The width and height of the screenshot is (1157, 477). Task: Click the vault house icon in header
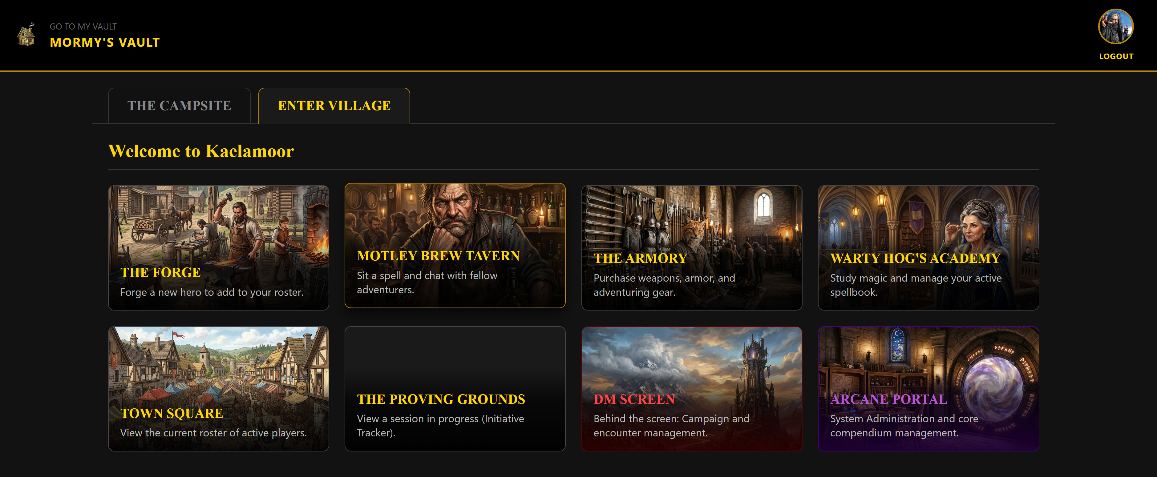[x=26, y=34]
